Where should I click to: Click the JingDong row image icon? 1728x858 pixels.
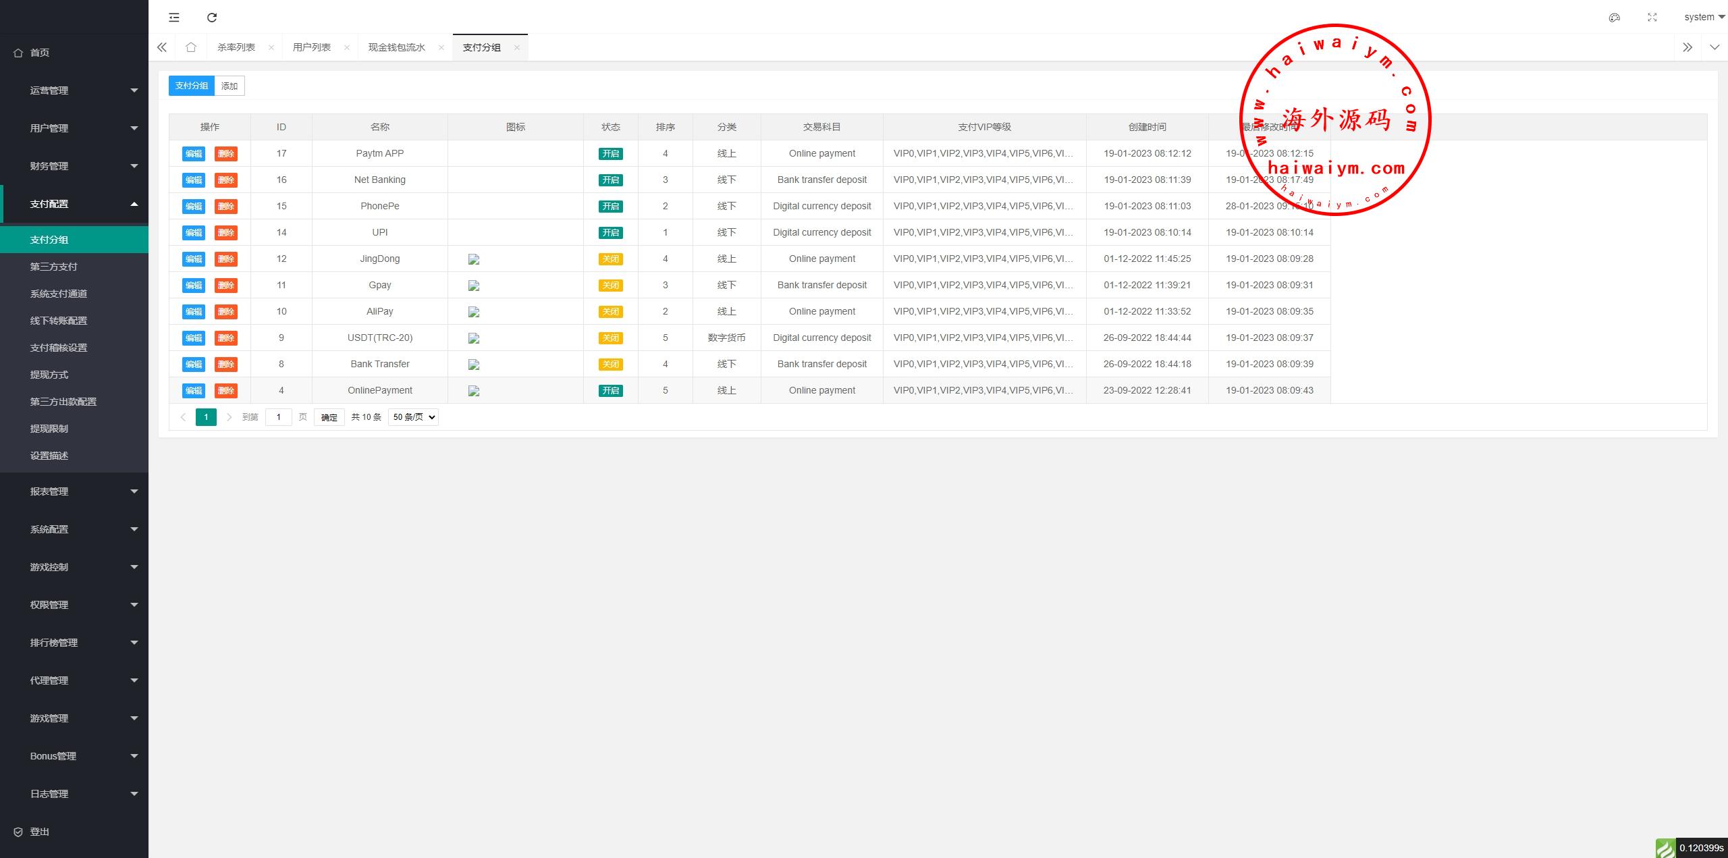click(474, 259)
